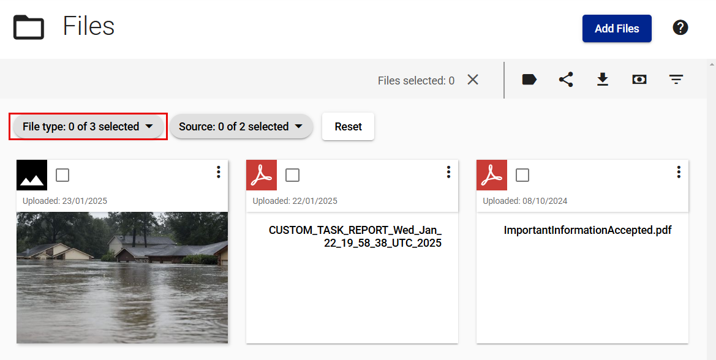Open three-dot menu on CUSTOM_TASK_REPORT card
The image size is (716, 360).
click(x=448, y=172)
